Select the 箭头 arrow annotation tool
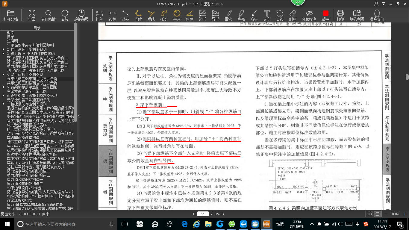This screenshot has width=409, height=230. coord(254,15)
